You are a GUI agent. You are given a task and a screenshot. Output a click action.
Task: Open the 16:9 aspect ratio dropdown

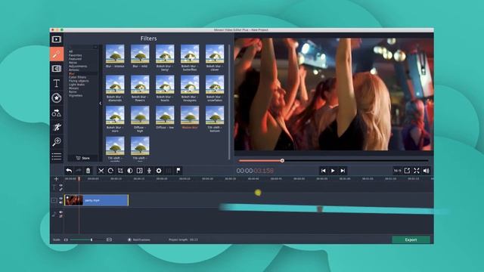tap(397, 171)
